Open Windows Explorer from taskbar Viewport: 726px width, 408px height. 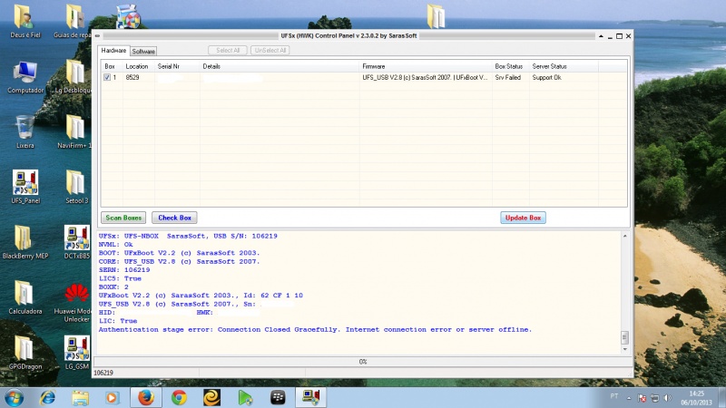(80, 397)
